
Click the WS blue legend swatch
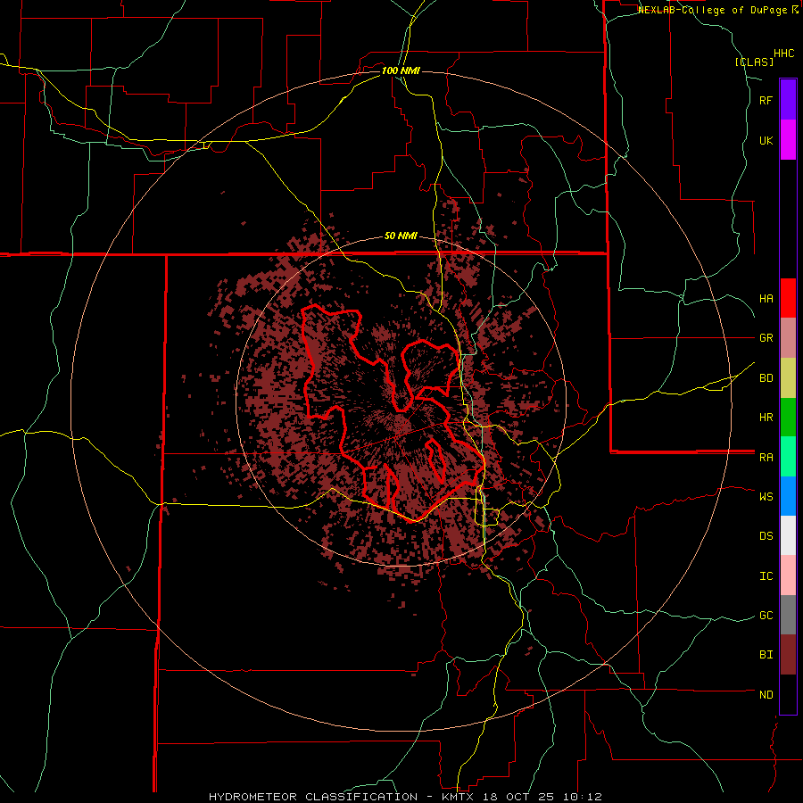click(x=788, y=496)
